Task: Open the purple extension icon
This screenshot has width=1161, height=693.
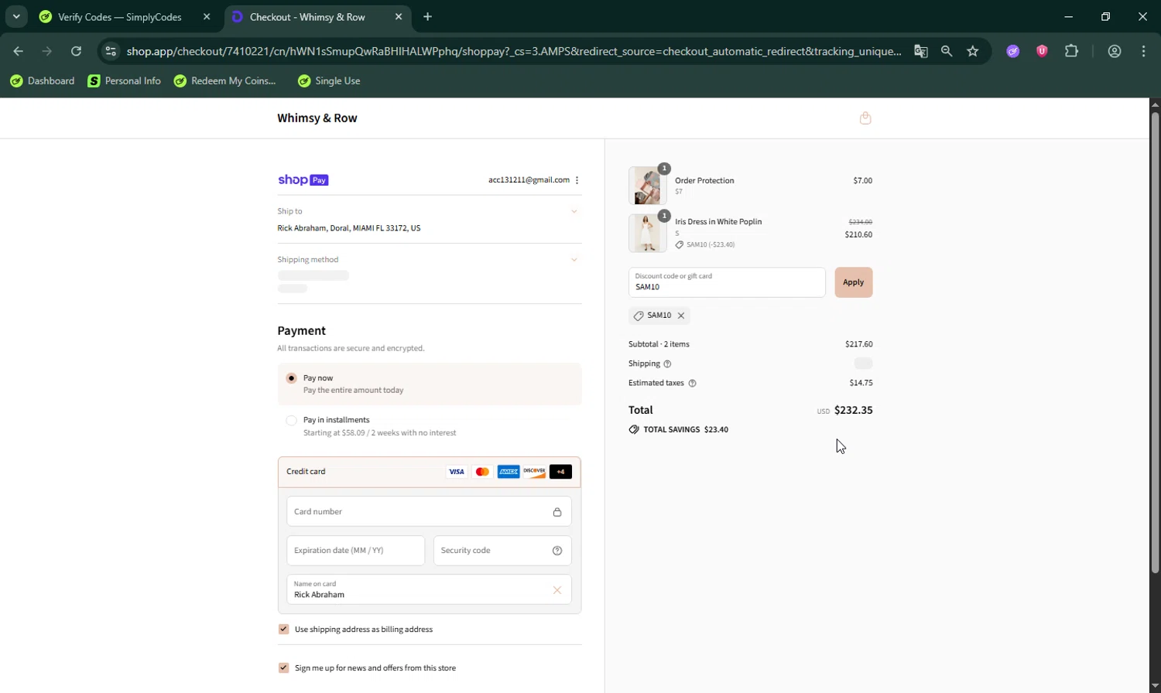Action: [x=1012, y=51]
